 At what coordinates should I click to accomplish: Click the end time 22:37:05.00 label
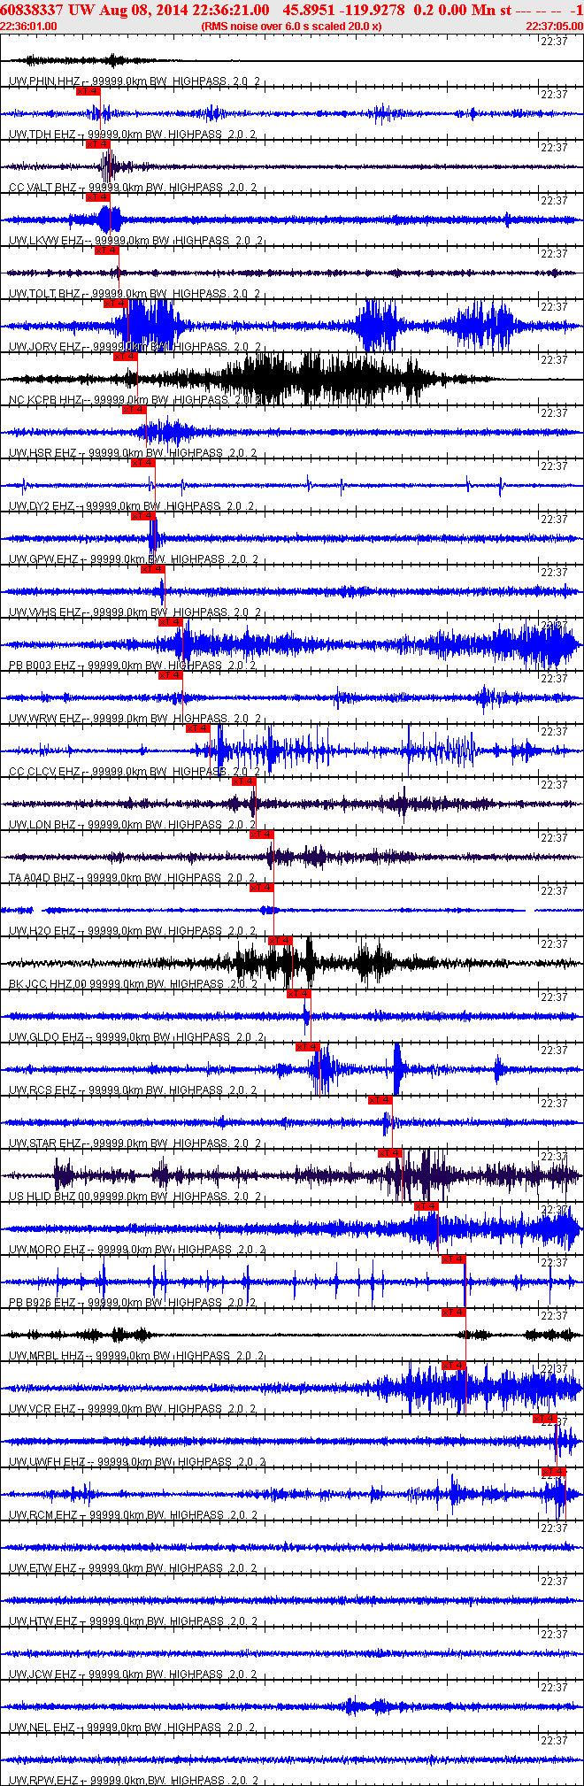[554, 27]
